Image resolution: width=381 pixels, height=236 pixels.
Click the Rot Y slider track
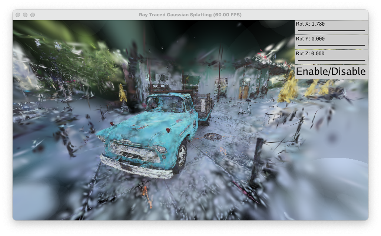click(331, 45)
